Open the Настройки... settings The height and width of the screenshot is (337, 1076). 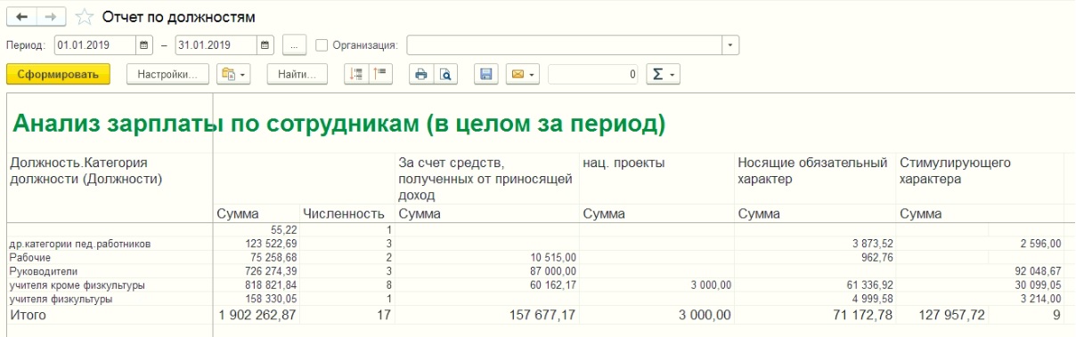click(168, 74)
